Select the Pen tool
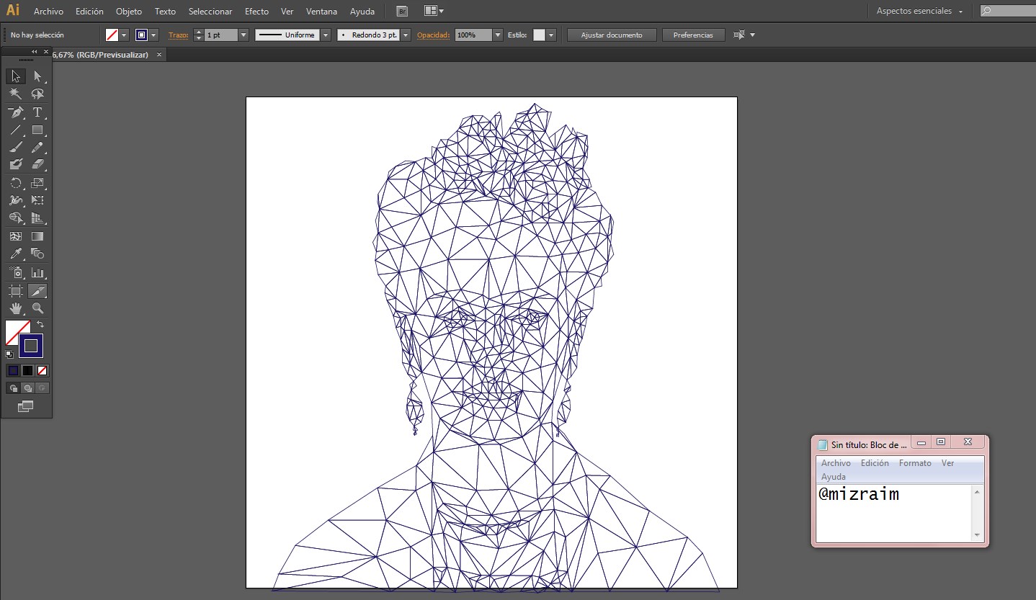The height and width of the screenshot is (600, 1036). tap(16, 112)
